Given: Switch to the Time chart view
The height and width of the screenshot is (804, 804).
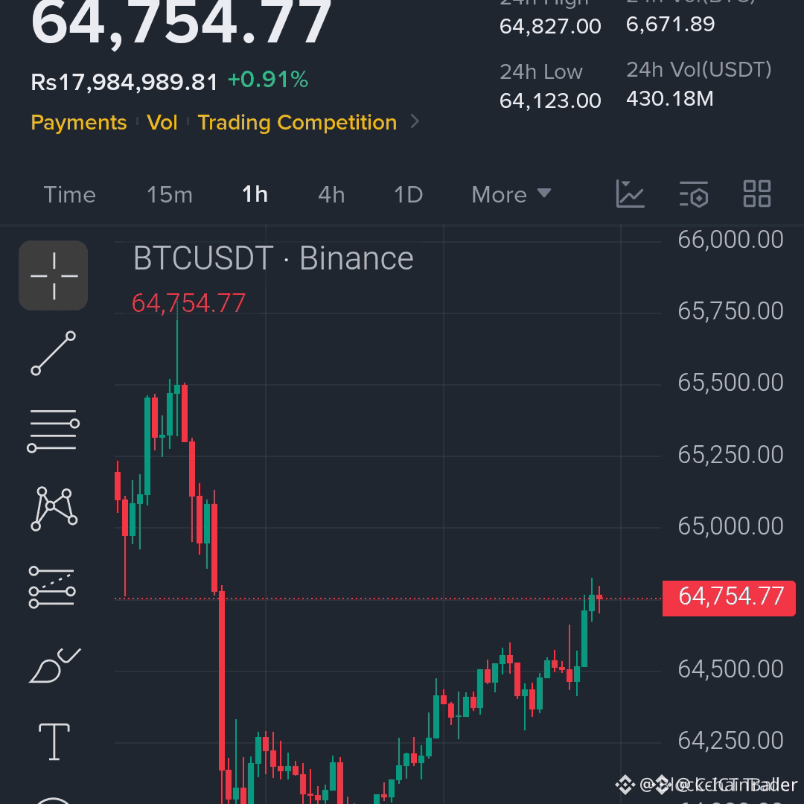Looking at the screenshot, I should (70, 195).
